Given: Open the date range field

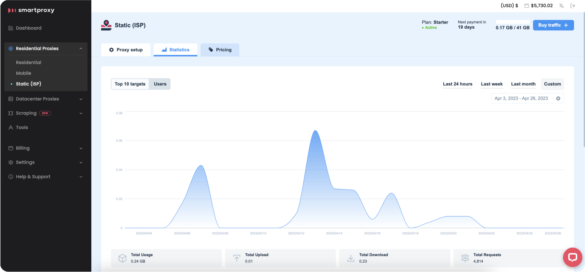Looking at the screenshot, I should (527, 98).
